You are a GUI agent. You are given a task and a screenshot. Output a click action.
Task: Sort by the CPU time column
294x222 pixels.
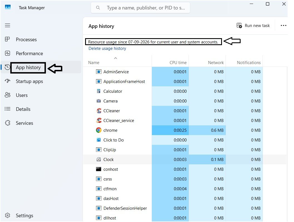[x=178, y=63]
